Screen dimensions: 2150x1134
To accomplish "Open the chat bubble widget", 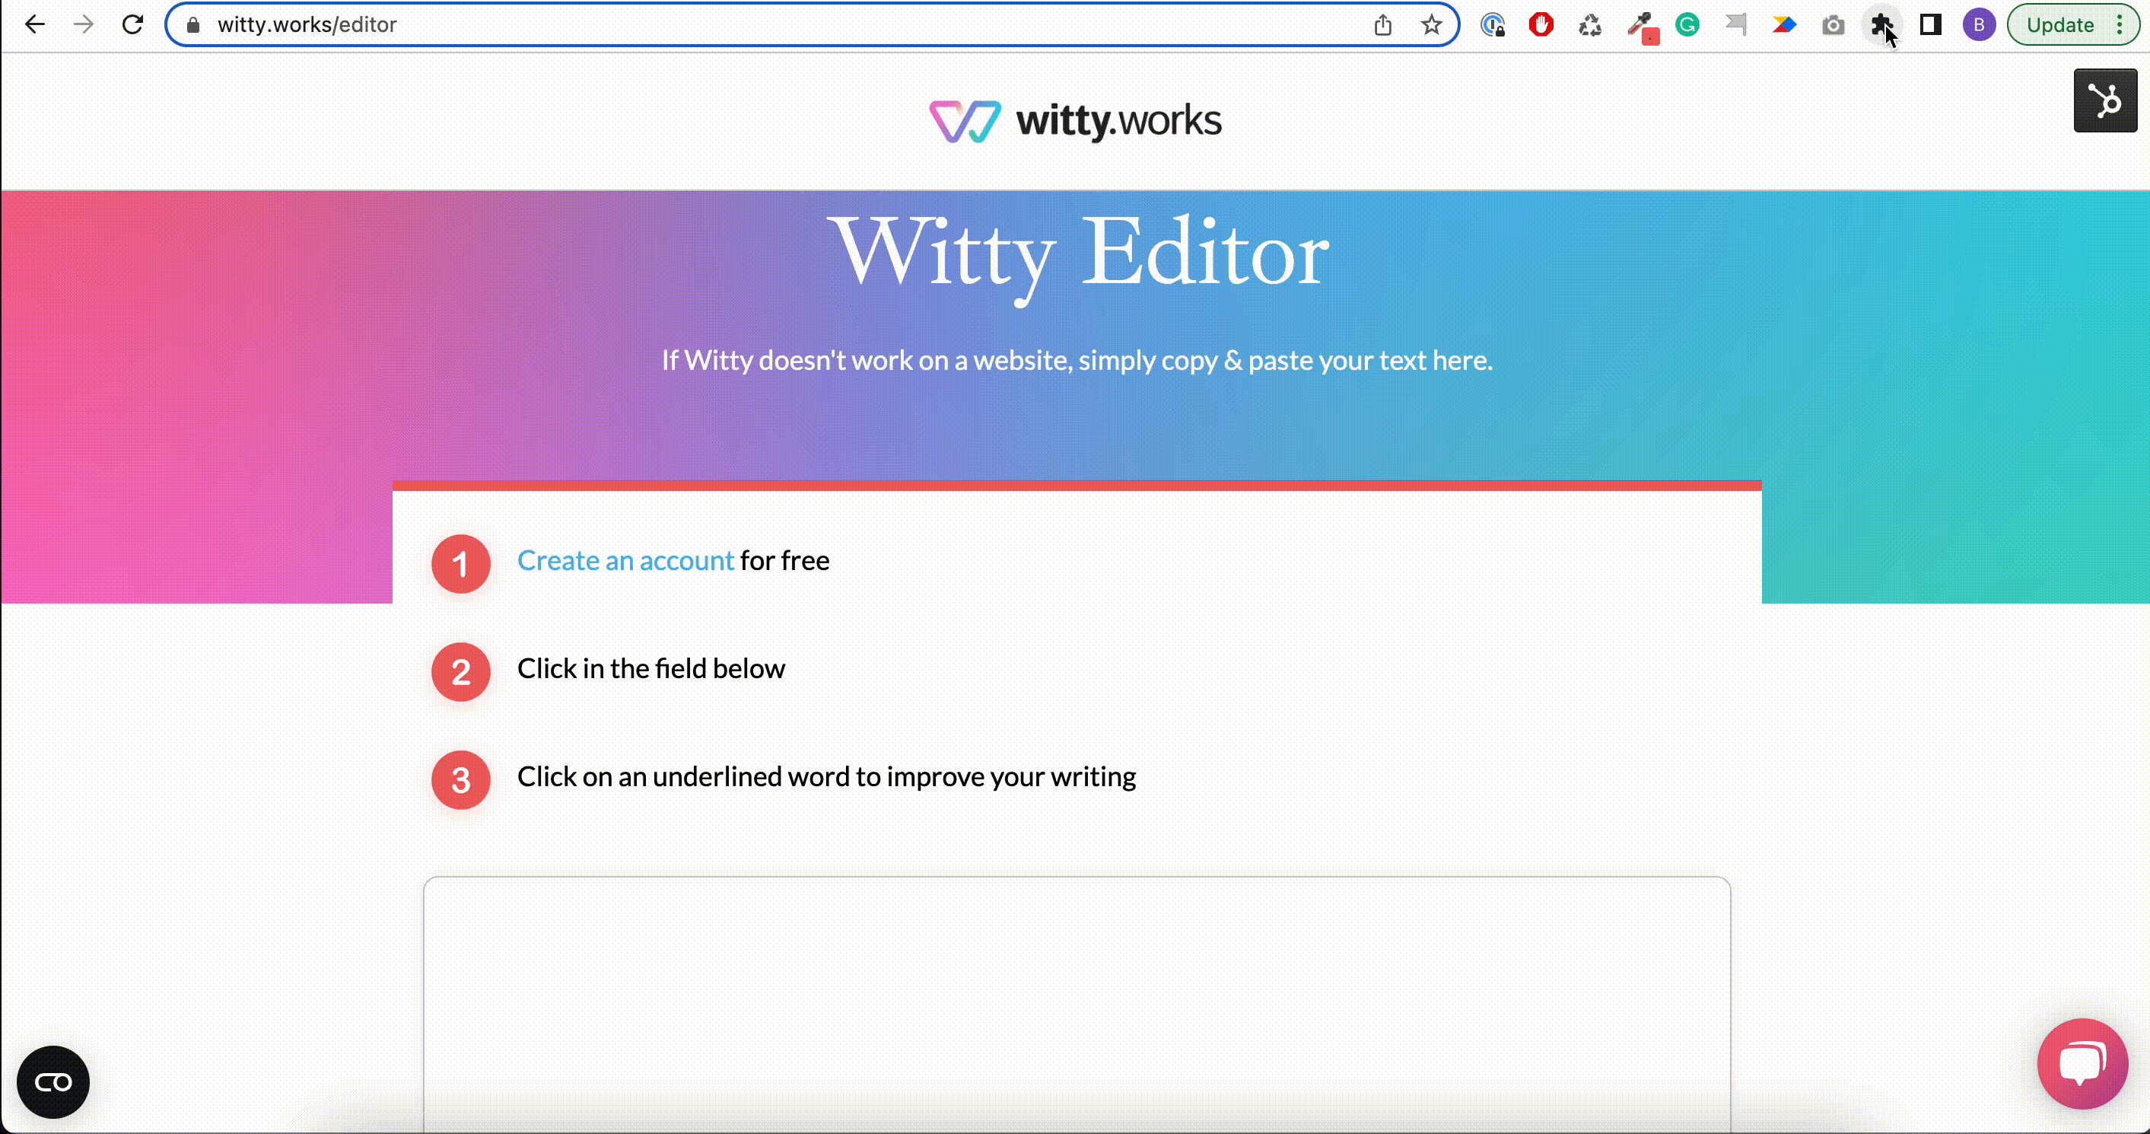I will (2082, 1063).
